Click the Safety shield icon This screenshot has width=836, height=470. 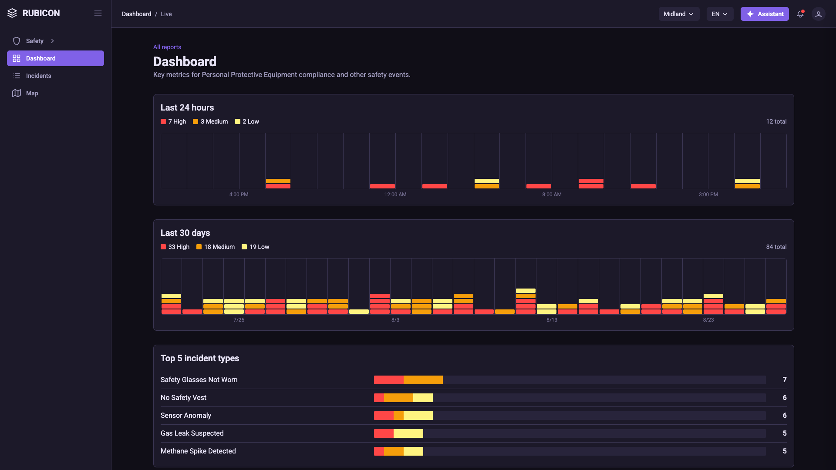click(x=17, y=41)
